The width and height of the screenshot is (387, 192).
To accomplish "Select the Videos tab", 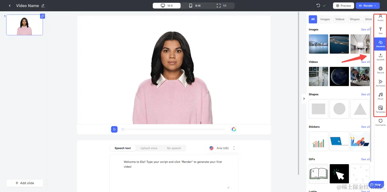I will coord(340,19).
